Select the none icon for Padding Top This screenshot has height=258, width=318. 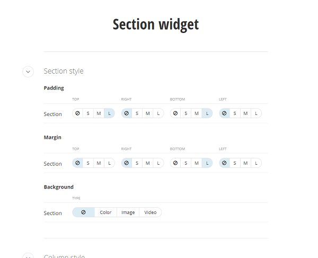pos(77,113)
